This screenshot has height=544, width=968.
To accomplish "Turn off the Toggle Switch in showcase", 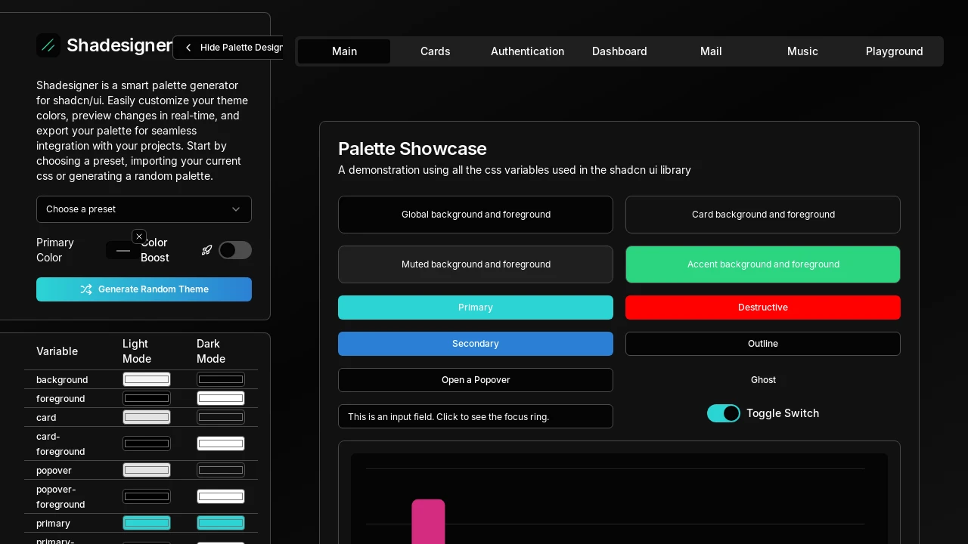I will [x=724, y=413].
